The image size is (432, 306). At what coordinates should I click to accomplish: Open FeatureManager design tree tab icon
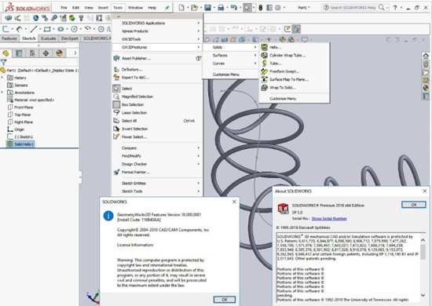[5, 53]
